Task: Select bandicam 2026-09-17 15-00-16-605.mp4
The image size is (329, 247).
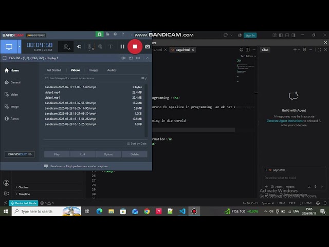Action: (x=93, y=87)
